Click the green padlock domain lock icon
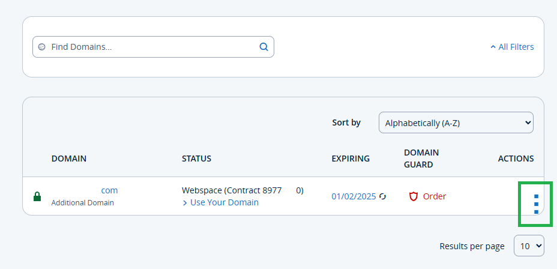Viewport: 557px width, 269px height. [37, 196]
